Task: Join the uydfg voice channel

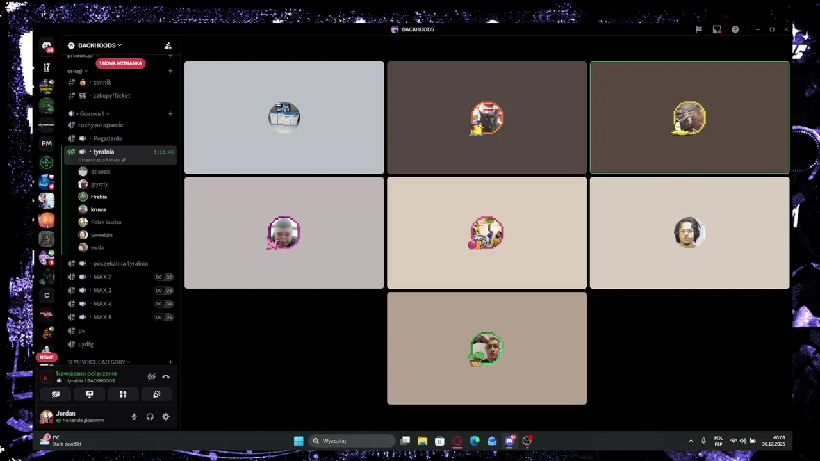Action: click(120, 344)
